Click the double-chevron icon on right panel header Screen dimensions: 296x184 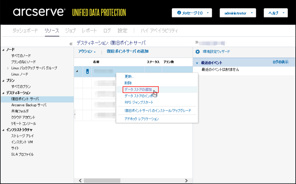pos(197,42)
